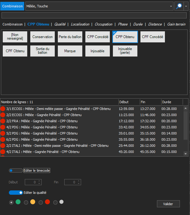Click red circle icon on 5/2 PDG row
Screen dimensions: 190x215
coord(3,133)
